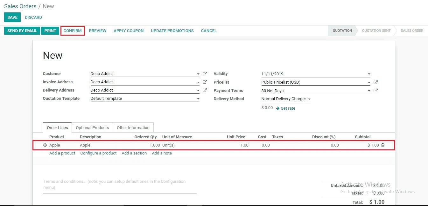Screen dimensions: 428x206
Task: Click the Unit(s) unit of measure cell
Action: coord(168,145)
